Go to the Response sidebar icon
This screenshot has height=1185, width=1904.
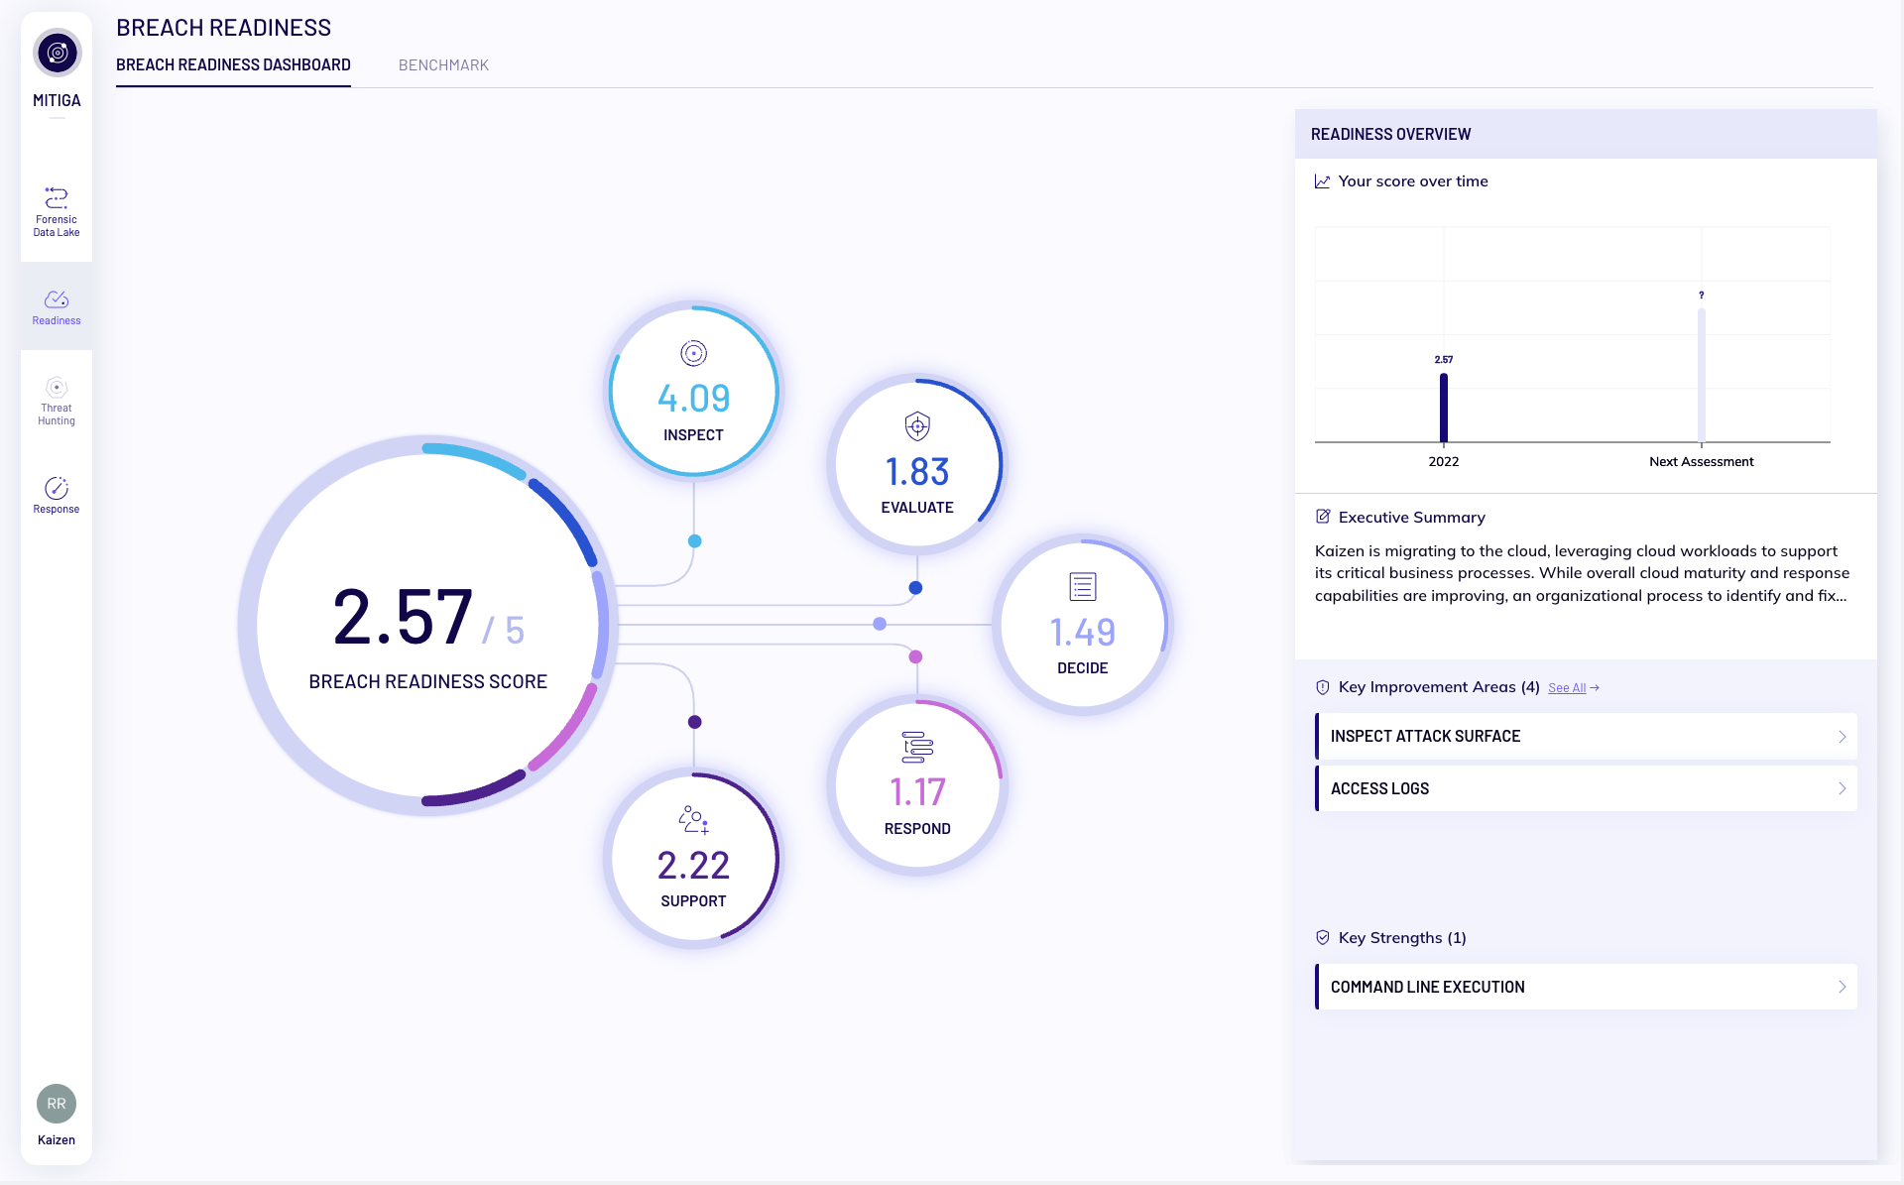point(57,488)
